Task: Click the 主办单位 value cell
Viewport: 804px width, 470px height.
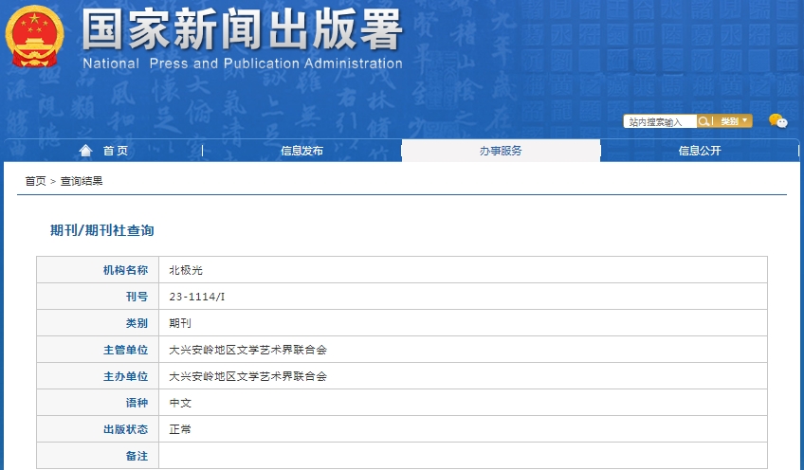Action: [x=247, y=376]
